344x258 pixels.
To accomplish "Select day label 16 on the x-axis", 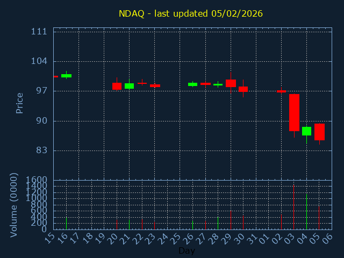I will [x=62, y=239].
